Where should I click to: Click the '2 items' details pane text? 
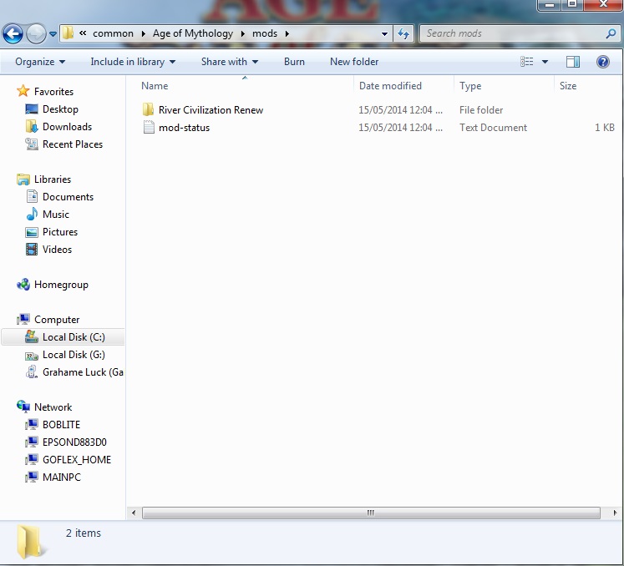coord(84,533)
